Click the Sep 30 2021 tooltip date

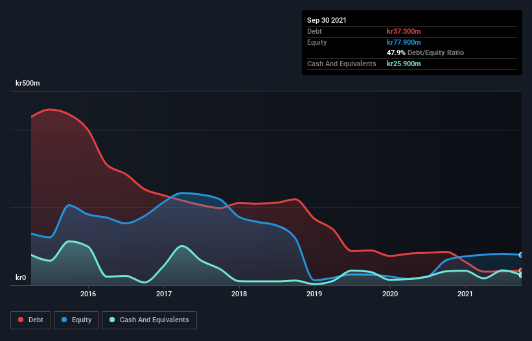(x=327, y=20)
